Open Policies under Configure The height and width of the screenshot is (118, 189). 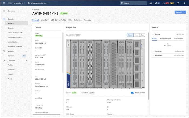[x=11, y=74]
